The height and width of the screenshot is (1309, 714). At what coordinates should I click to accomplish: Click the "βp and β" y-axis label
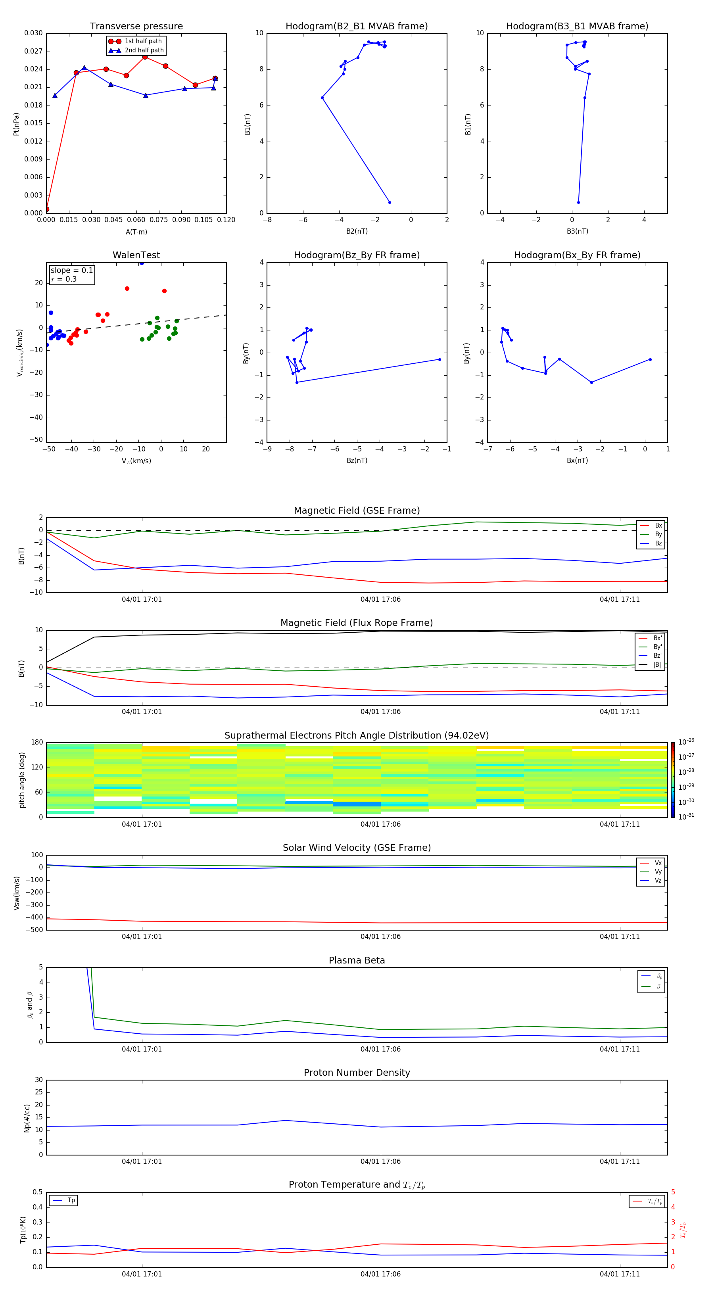click(29, 1005)
